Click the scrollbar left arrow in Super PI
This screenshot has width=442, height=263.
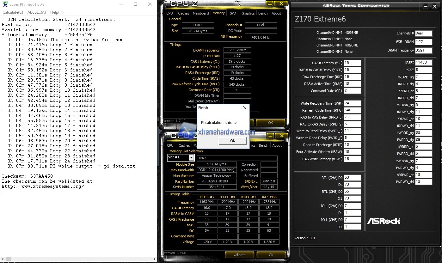click(3, 259)
